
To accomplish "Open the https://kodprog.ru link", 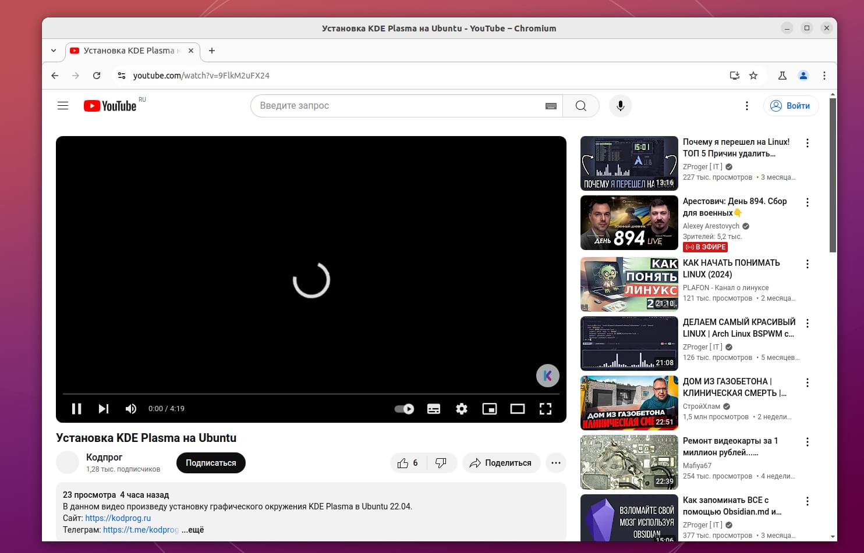I will tap(118, 518).
